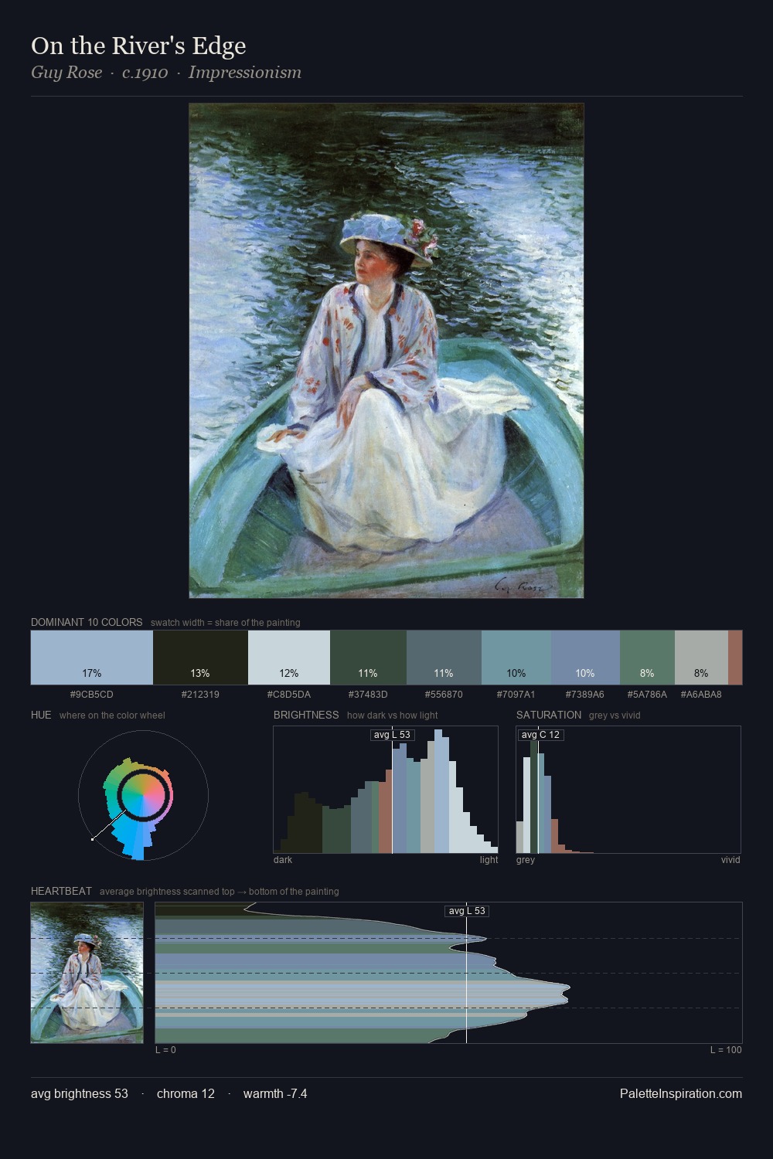Select the narrow brown swatch at palette end
773x1159 pixels.
735,658
